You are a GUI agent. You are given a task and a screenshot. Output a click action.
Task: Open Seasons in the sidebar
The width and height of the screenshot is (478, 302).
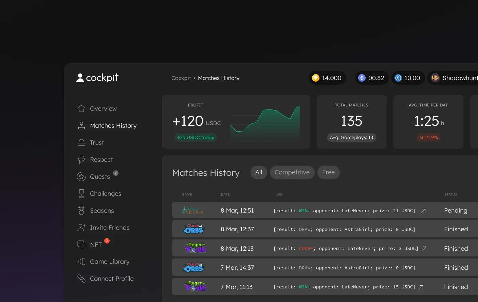click(102, 211)
